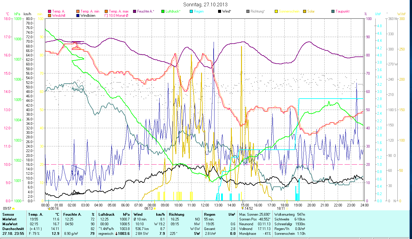Click the cyan Regen legend swatch
This screenshot has width=412, height=239.
[x=191, y=11]
